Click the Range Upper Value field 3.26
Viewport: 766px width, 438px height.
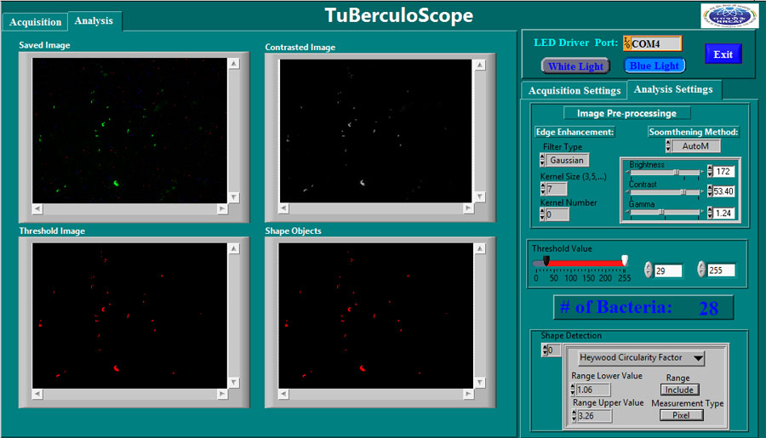click(595, 416)
